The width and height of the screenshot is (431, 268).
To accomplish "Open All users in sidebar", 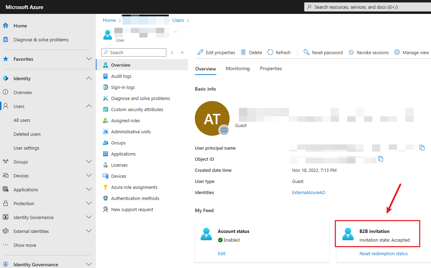I will [x=22, y=120].
